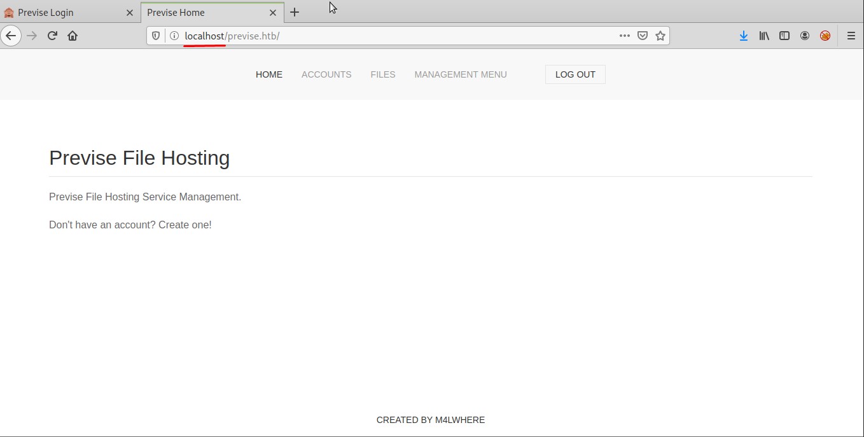Save page to Pocket icon
This screenshot has width=864, height=437.
(643, 36)
